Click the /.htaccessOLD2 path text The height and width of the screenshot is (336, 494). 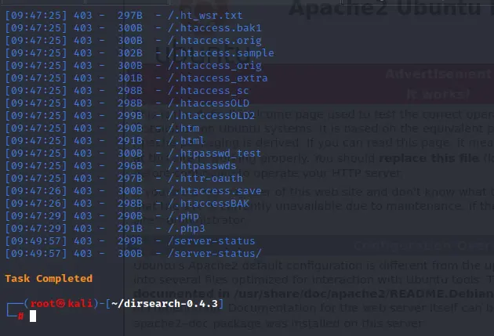click(x=212, y=116)
